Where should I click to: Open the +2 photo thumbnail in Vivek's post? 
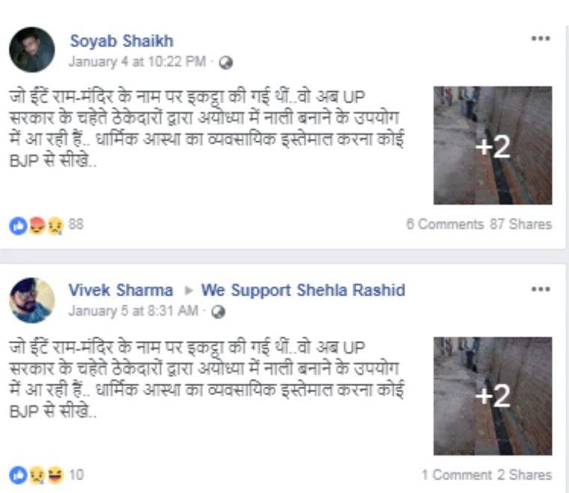493,396
